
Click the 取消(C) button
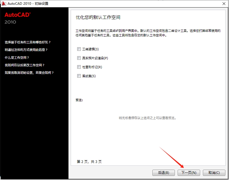(214, 172)
